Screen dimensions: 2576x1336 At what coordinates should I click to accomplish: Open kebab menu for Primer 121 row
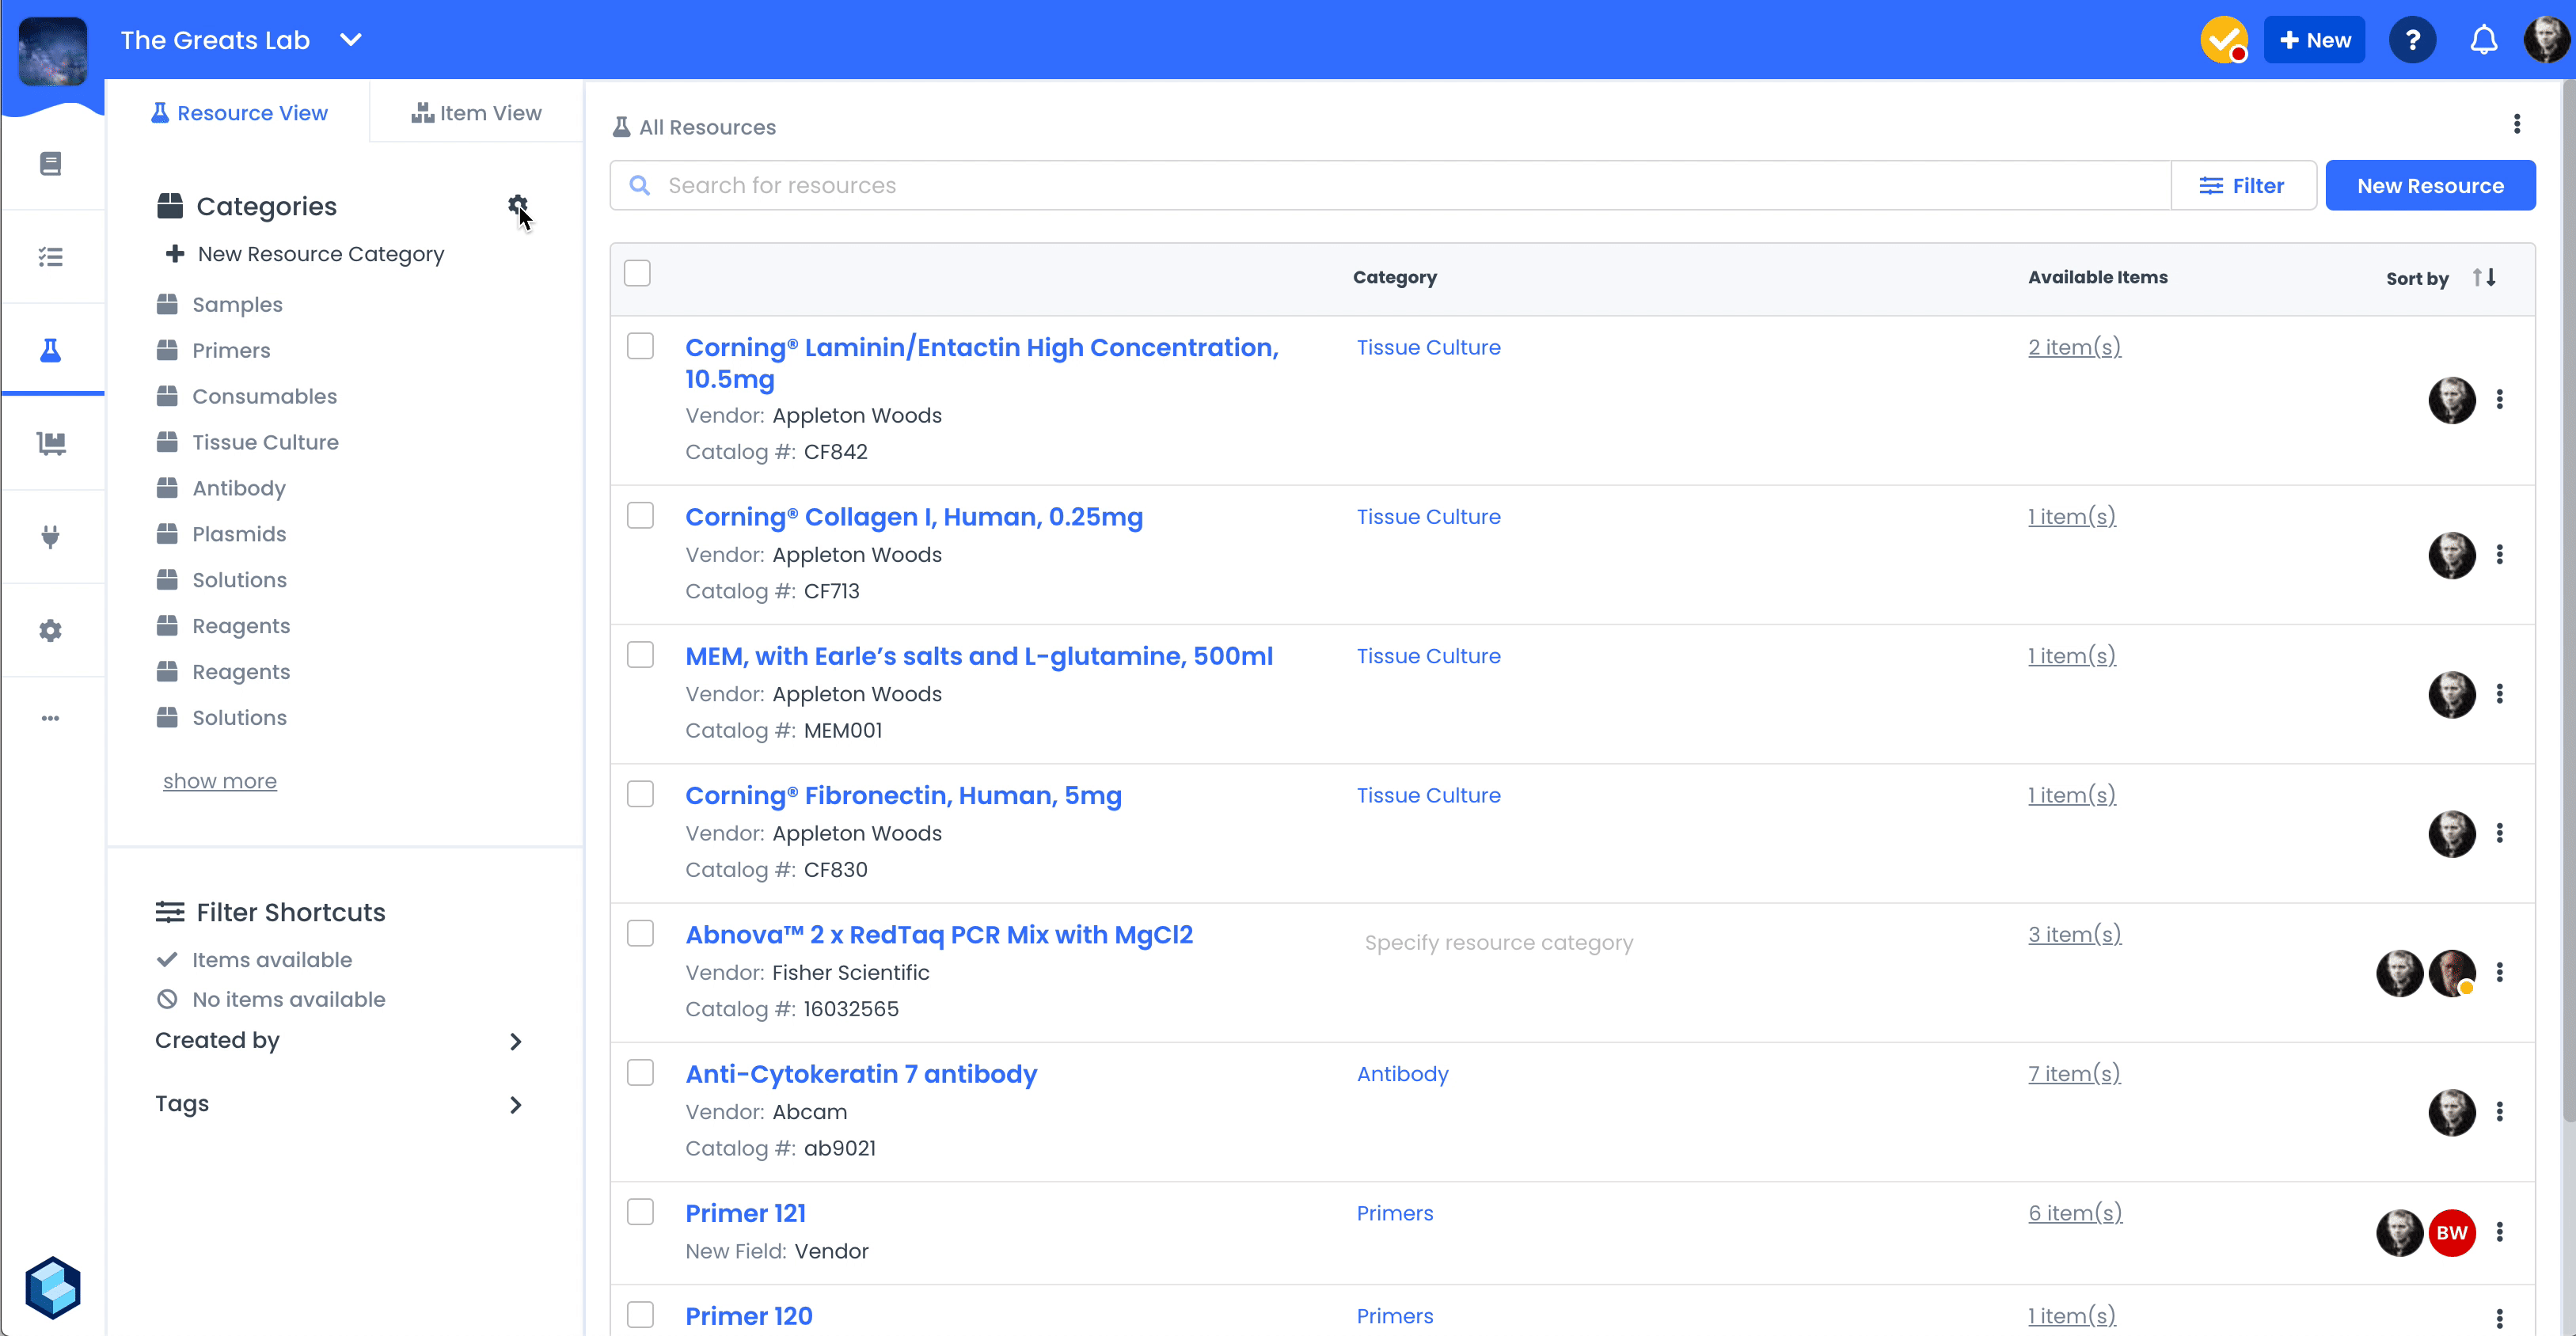click(2499, 1232)
